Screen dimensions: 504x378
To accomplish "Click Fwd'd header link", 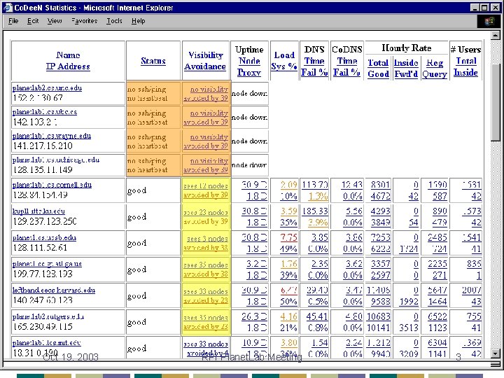I will click(x=406, y=74).
